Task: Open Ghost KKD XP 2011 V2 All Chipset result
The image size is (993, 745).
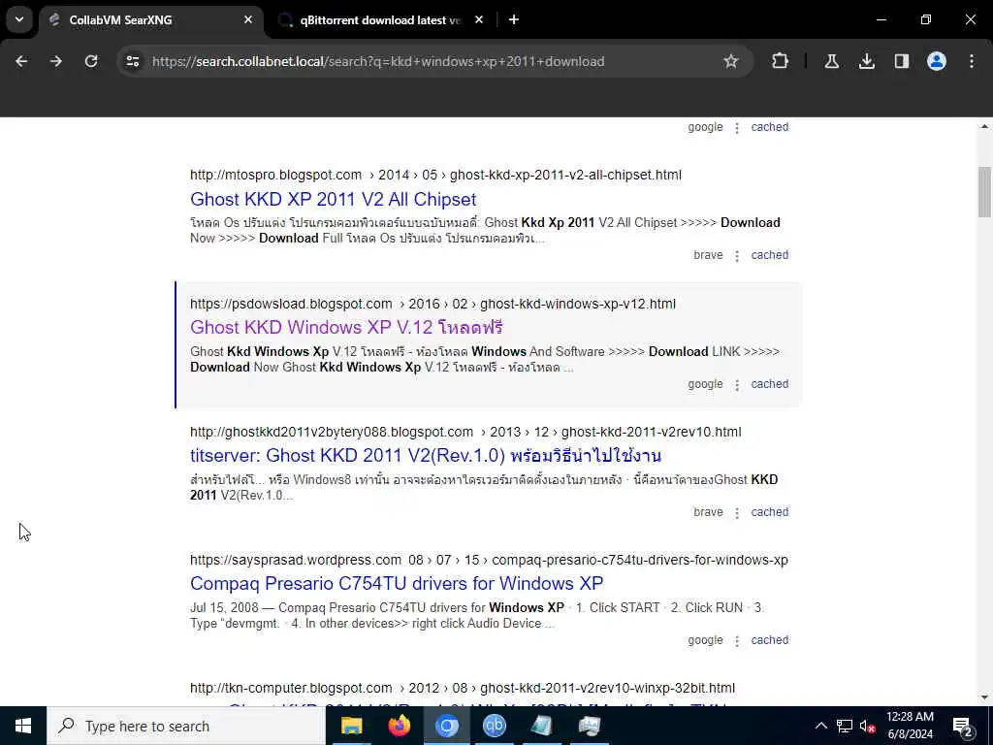Action: coord(334,199)
